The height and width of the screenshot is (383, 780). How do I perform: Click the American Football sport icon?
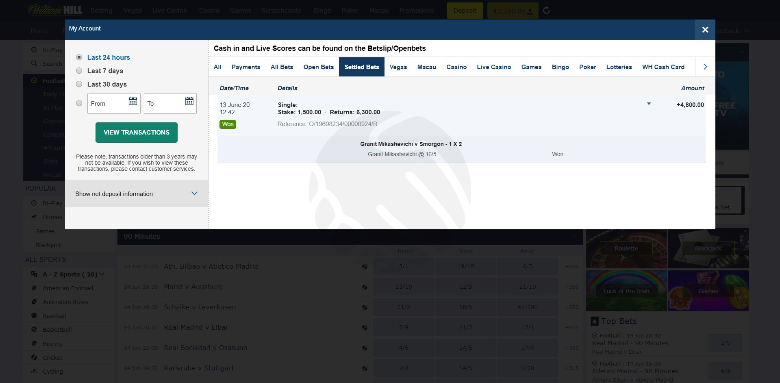[x=34, y=288]
